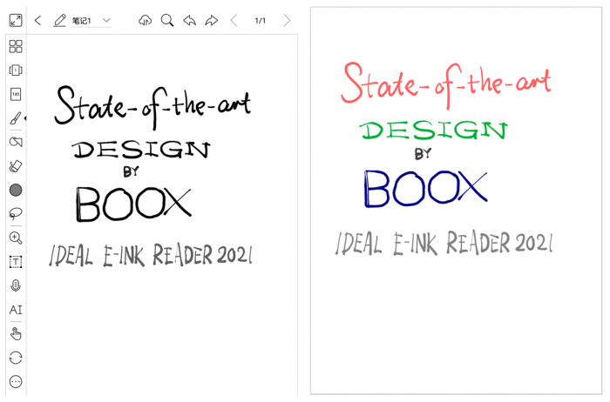The width and height of the screenshot is (610, 402).
Task: Open search with the magnifier icon
Action: click(x=167, y=20)
